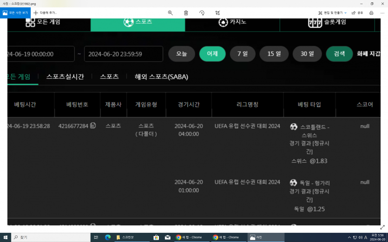Rotate the image using the rotate icon
Screen dimensions: 388x242
click(202, 13)
